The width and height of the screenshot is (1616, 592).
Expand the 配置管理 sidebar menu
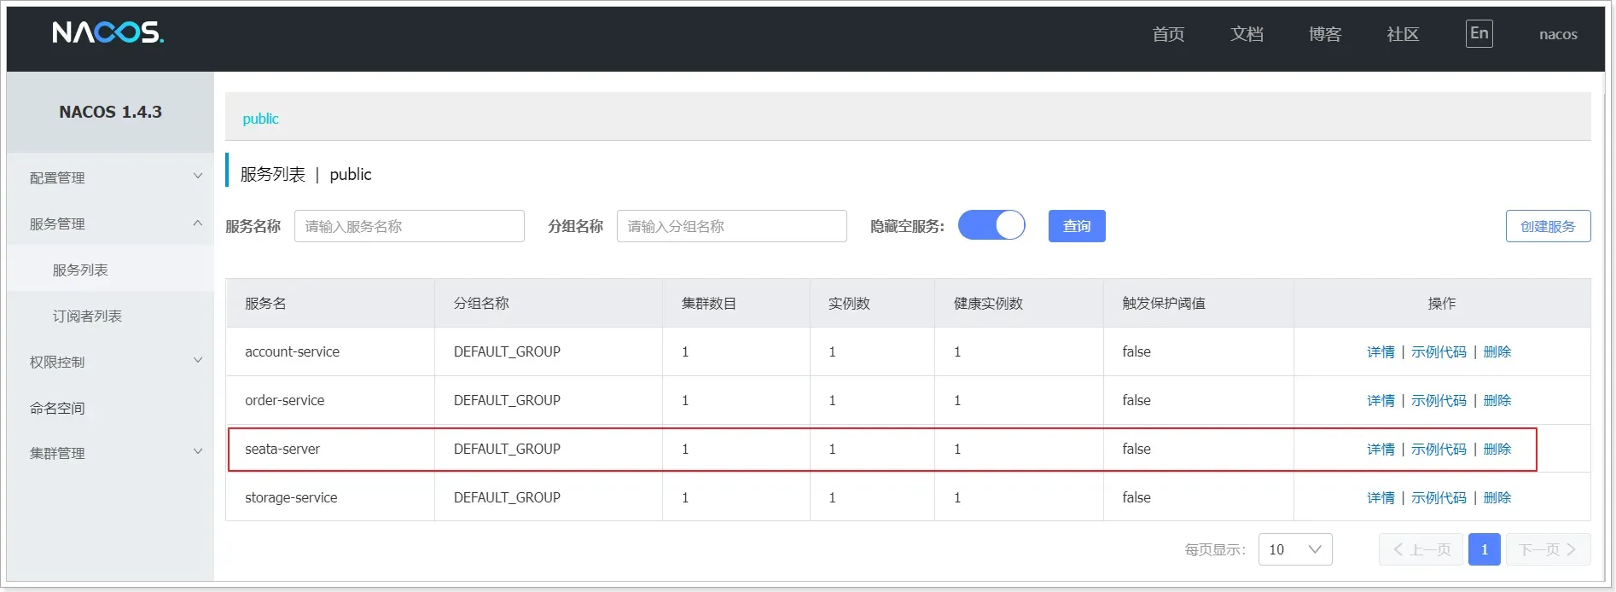(111, 177)
